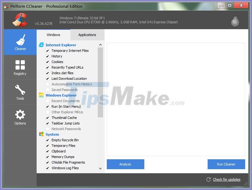Click the Internet Explorer section icon
Image resolution: width=252 pixels, height=190 pixels.
[42, 45]
